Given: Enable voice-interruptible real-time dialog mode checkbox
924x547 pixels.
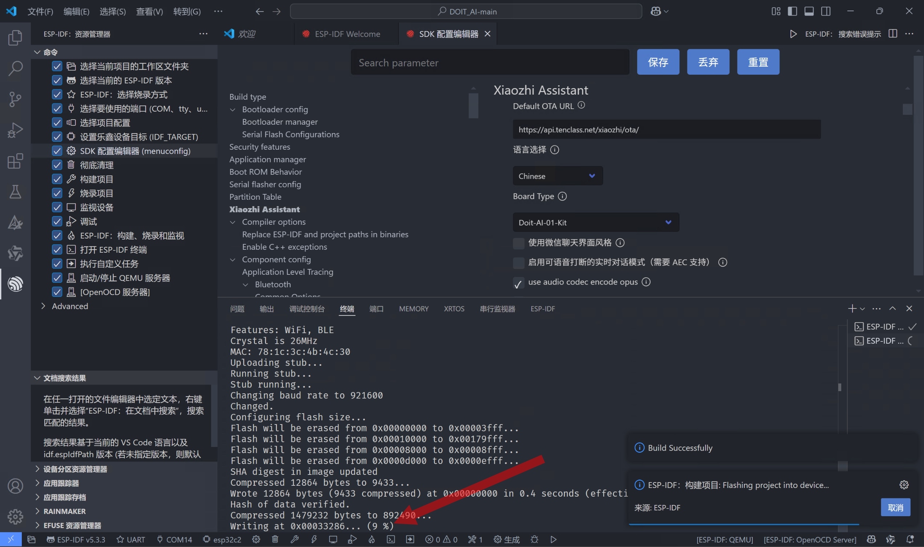Looking at the screenshot, I should point(519,262).
